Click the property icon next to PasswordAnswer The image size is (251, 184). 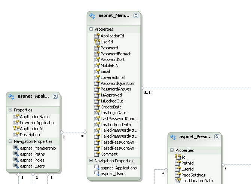[97, 89]
